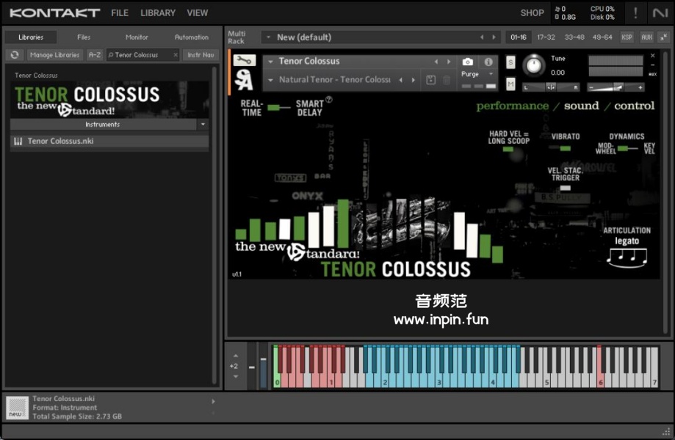Image resolution: width=675 pixels, height=440 pixels.
Task: Clear the search field with X icon
Action: [x=176, y=55]
